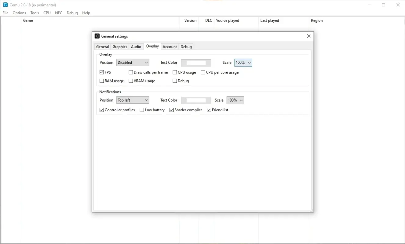Open the notifications Position dropdown showing Top left
The image size is (405, 244).
click(x=133, y=100)
